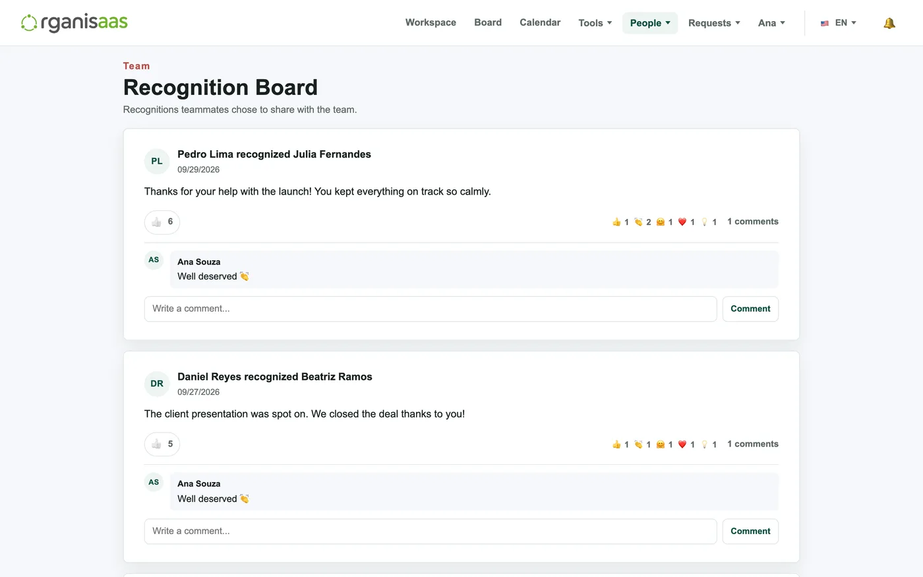The height and width of the screenshot is (577, 923).
Task: Click lightbulb reaction on Daniel Reyes post
Action: point(709,444)
